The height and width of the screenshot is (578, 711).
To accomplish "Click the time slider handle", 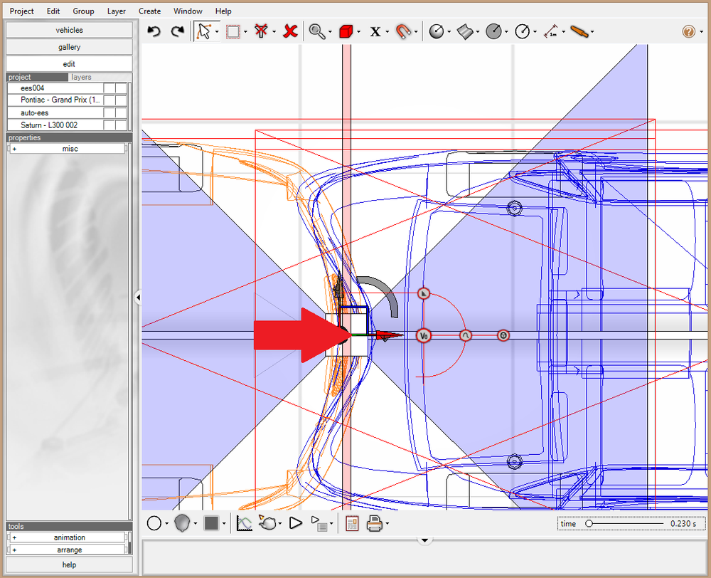I will [589, 523].
